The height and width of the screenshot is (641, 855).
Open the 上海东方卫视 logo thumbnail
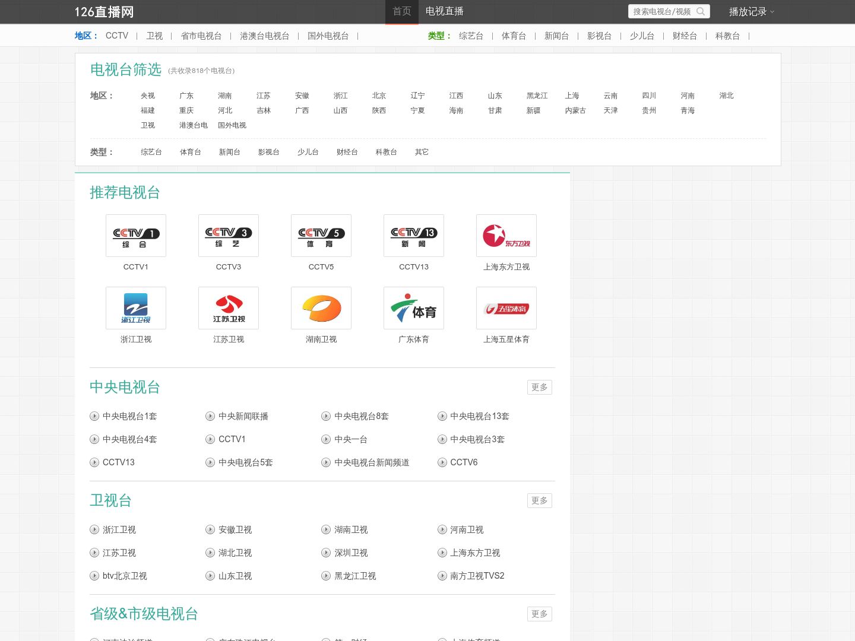(506, 236)
